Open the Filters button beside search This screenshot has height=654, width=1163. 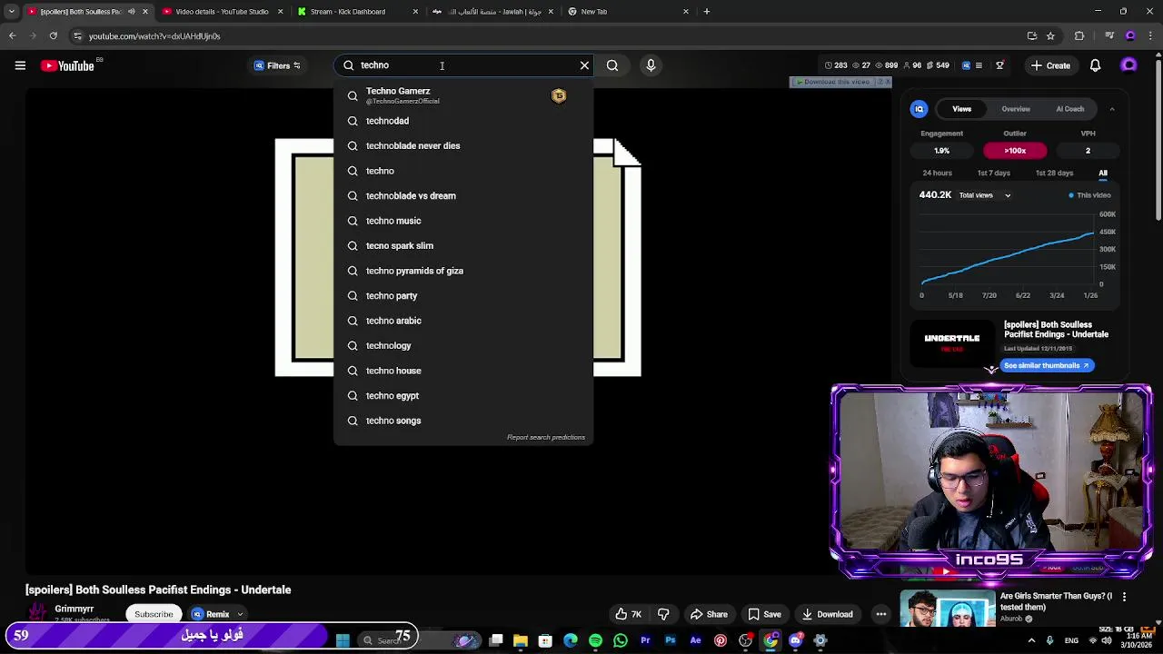tap(277, 65)
